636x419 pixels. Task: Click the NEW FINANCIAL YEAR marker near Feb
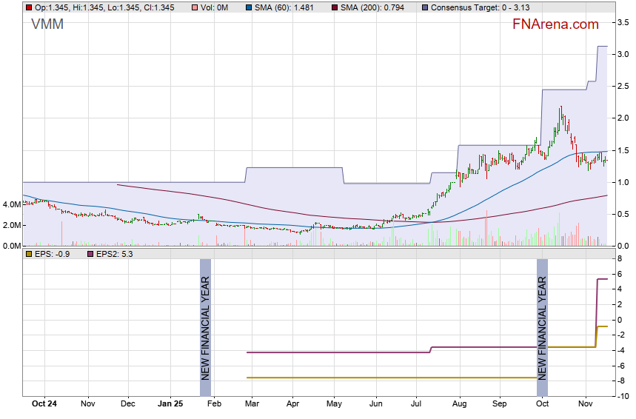(206, 328)
